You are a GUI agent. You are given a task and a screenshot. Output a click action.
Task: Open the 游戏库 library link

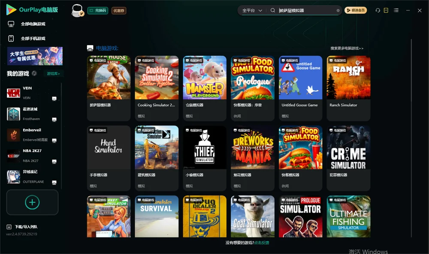(x=53, y=73)
